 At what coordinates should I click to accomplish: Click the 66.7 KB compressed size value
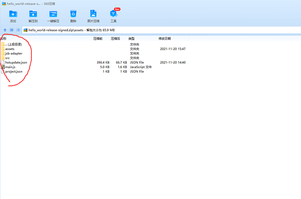pyautogui.click(x=121, y=62)
